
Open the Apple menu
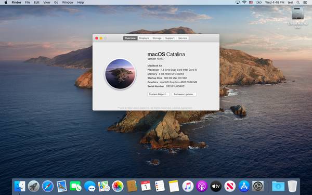[x=6, y=3]
